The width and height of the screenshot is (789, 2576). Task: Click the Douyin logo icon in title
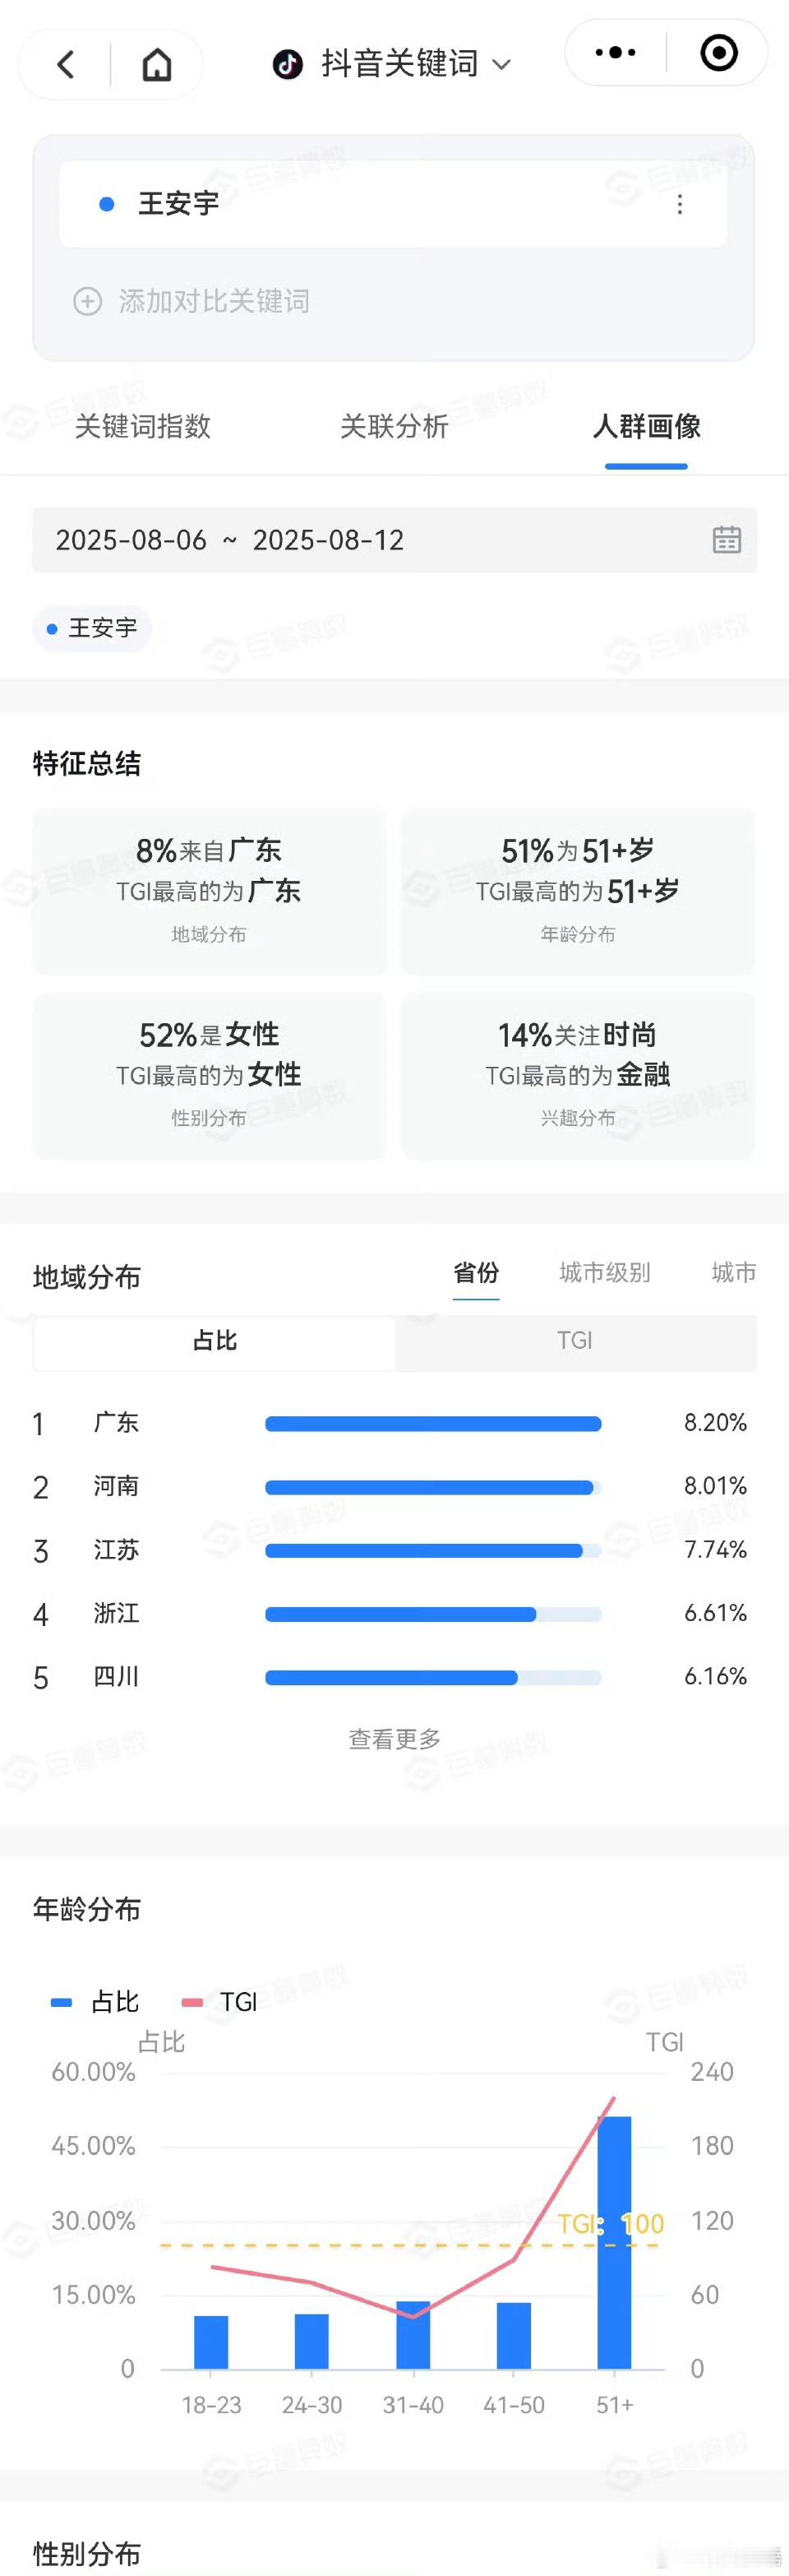point(288,64)
